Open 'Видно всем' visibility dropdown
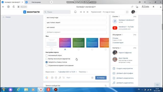Screen dimensions: 163x92 pos(51,72)
